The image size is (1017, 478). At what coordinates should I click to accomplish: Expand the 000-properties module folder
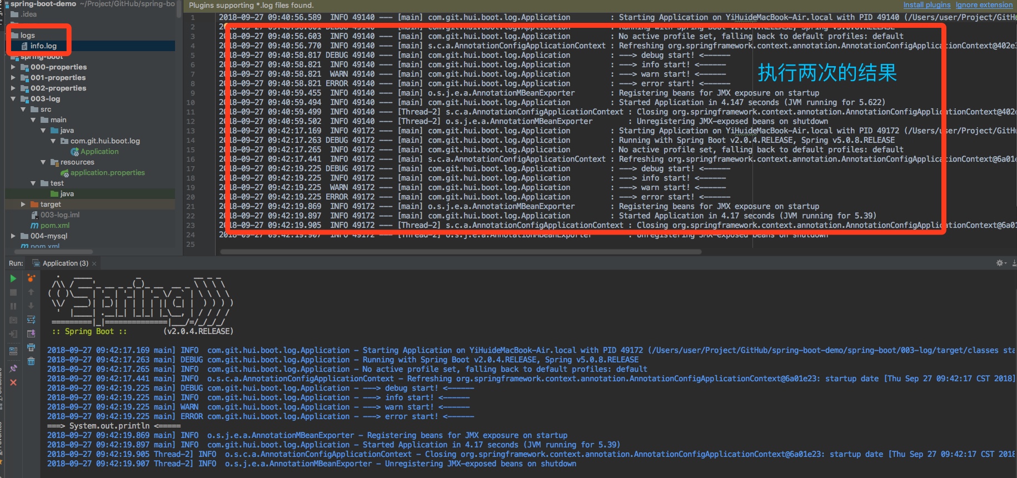tap(13, 67)
